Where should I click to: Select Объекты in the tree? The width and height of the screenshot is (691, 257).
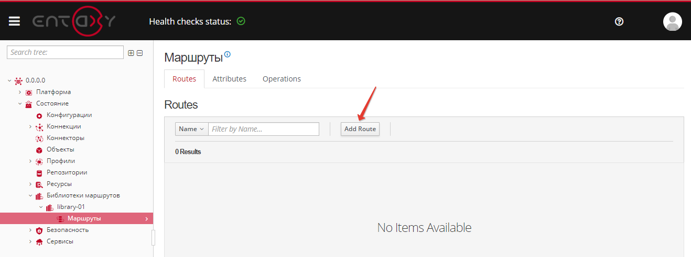[61, 149]
